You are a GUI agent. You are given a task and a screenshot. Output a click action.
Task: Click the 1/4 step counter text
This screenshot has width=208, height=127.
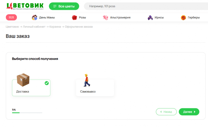coord(14,110)
